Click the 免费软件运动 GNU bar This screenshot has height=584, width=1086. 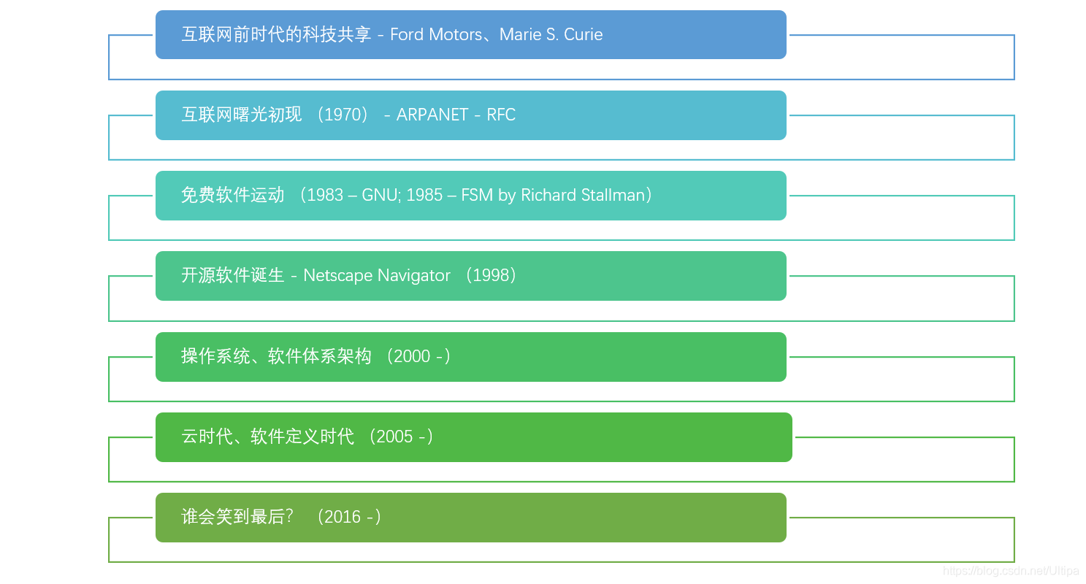coord(470,196)
